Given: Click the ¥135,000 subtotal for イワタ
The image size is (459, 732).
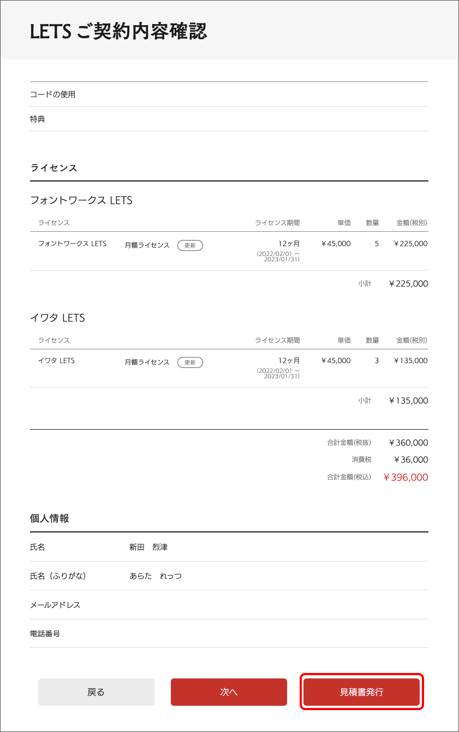Looking at the screenshot, I should 408,401.
